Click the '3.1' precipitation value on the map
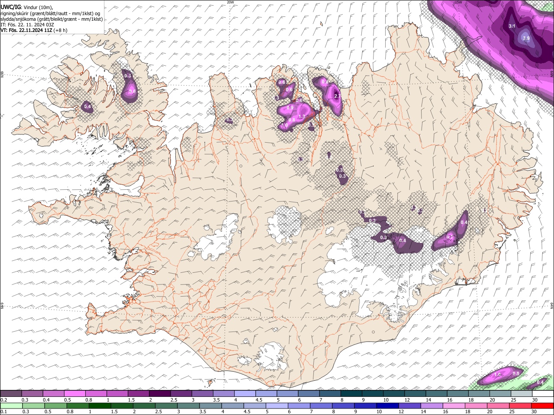Image resolution: width=554 pixels, height=415 pixels. pyautogui.click(x=512, y=26)
